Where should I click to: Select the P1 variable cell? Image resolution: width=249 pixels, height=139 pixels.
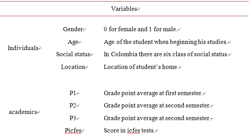click(x=73, y=93)
